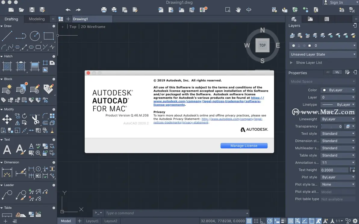Select the Rectangle draw tool
Image resolution: width=359 pixels, height=224 pixels.
48,36
